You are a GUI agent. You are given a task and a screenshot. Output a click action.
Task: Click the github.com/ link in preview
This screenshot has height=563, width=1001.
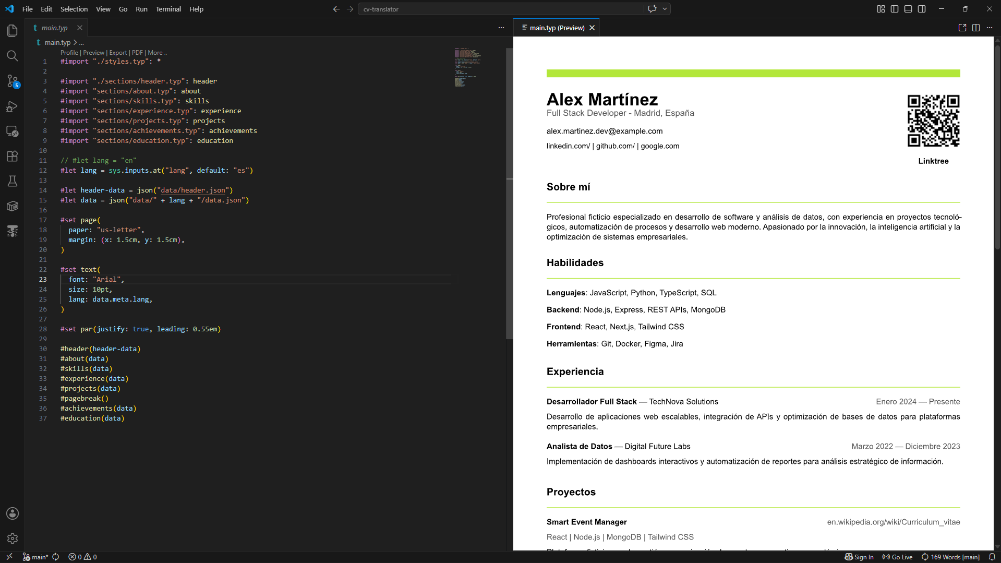click(x=615, y=146)
